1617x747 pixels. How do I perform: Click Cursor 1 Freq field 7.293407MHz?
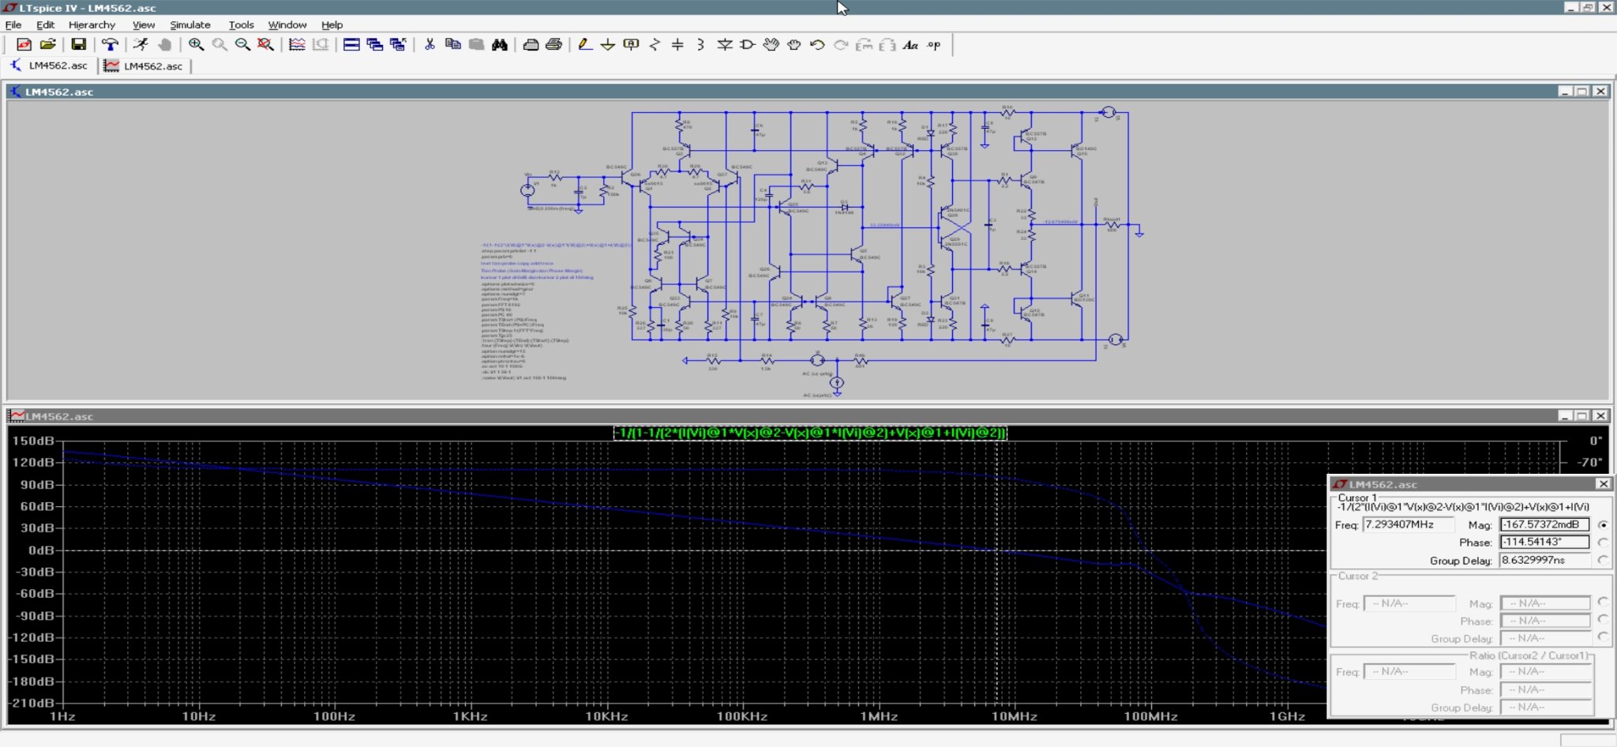click(x=1409, y=524)
